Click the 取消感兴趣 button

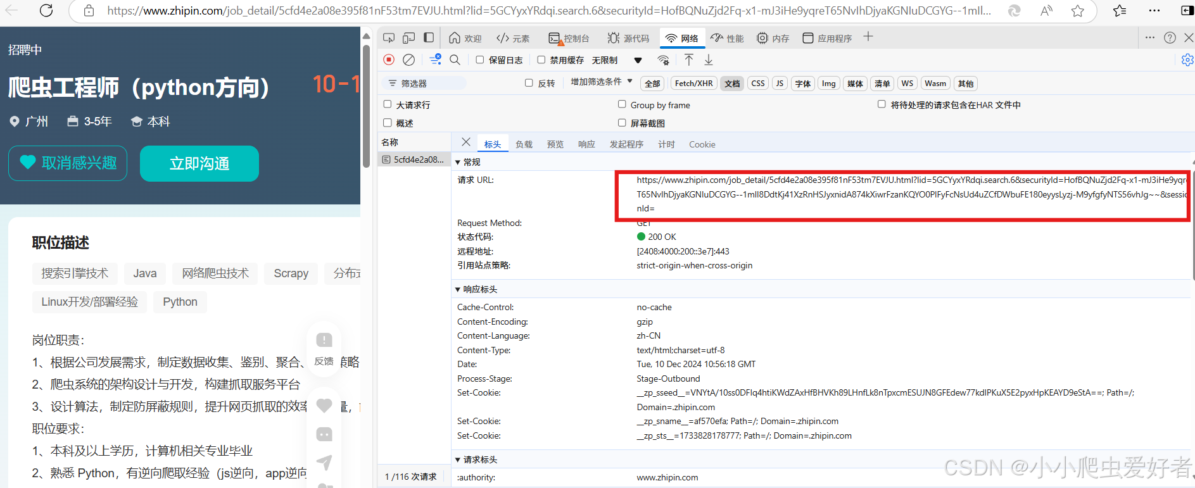pyautogui.click(x=68, y=163)
